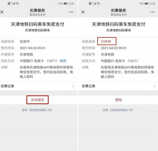
Task: Close the left 扣费服务 page with X
Action: pyautogui.click(x=2, y=12)
